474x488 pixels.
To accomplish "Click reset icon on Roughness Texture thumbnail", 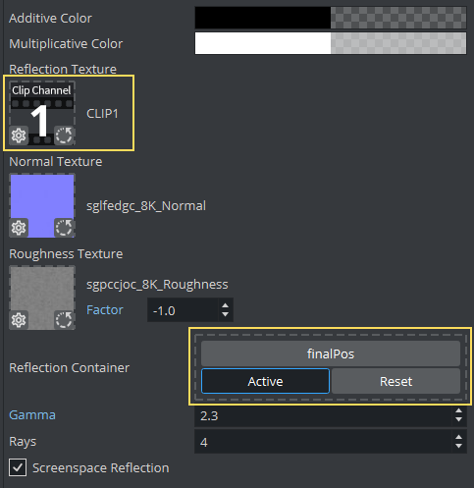I will click(x=64, y=320).
